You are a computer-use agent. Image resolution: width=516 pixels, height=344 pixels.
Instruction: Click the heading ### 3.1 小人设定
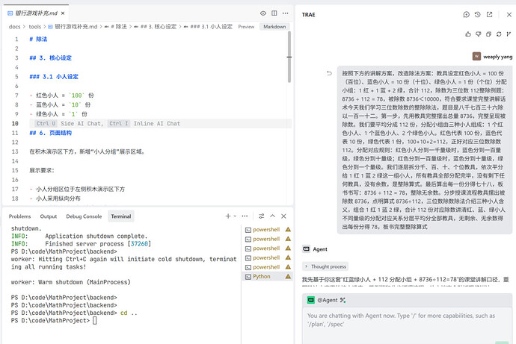(x=54, y=76)
